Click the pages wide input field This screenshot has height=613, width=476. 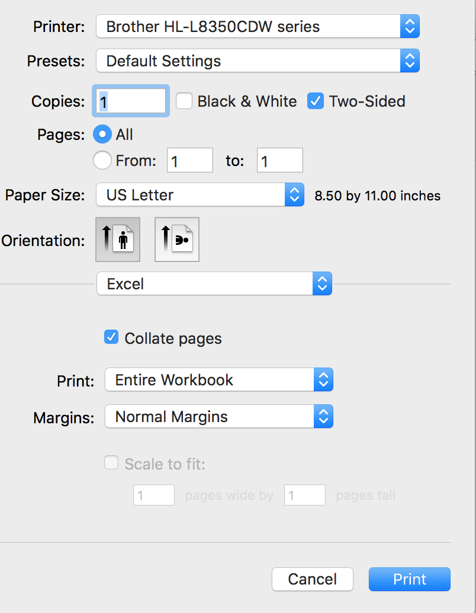click(x=154, y=495)
